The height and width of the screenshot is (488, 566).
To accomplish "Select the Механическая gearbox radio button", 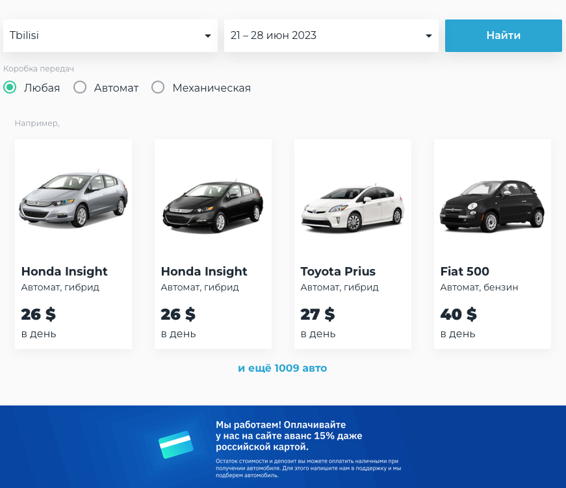I will point(158,87).
